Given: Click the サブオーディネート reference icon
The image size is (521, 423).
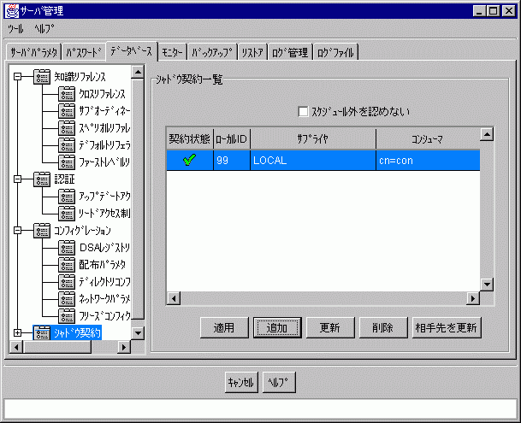Looking at the screenshot, I should (x=67, y=111).
